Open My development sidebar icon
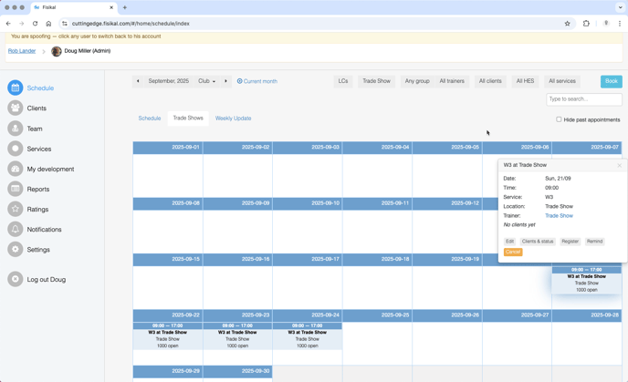The width and height of the screenshot is (628, 382). (16, 169)
